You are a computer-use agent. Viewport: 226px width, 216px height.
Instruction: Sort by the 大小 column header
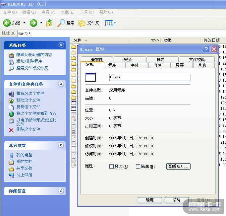(x=145, y=40)
